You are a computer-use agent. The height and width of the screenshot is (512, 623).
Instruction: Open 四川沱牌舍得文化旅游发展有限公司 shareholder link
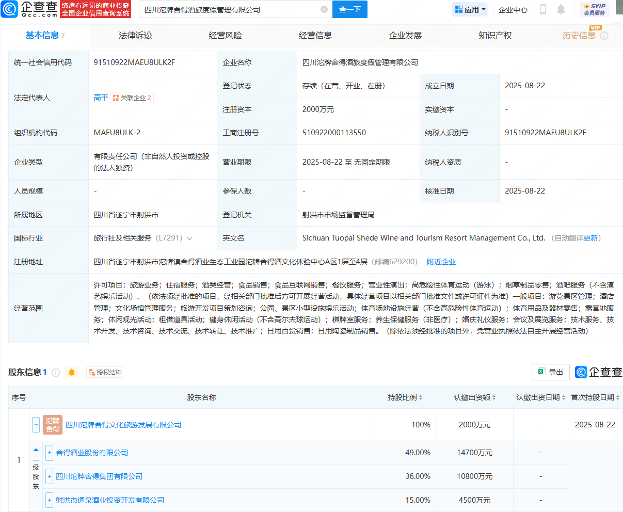123,425
